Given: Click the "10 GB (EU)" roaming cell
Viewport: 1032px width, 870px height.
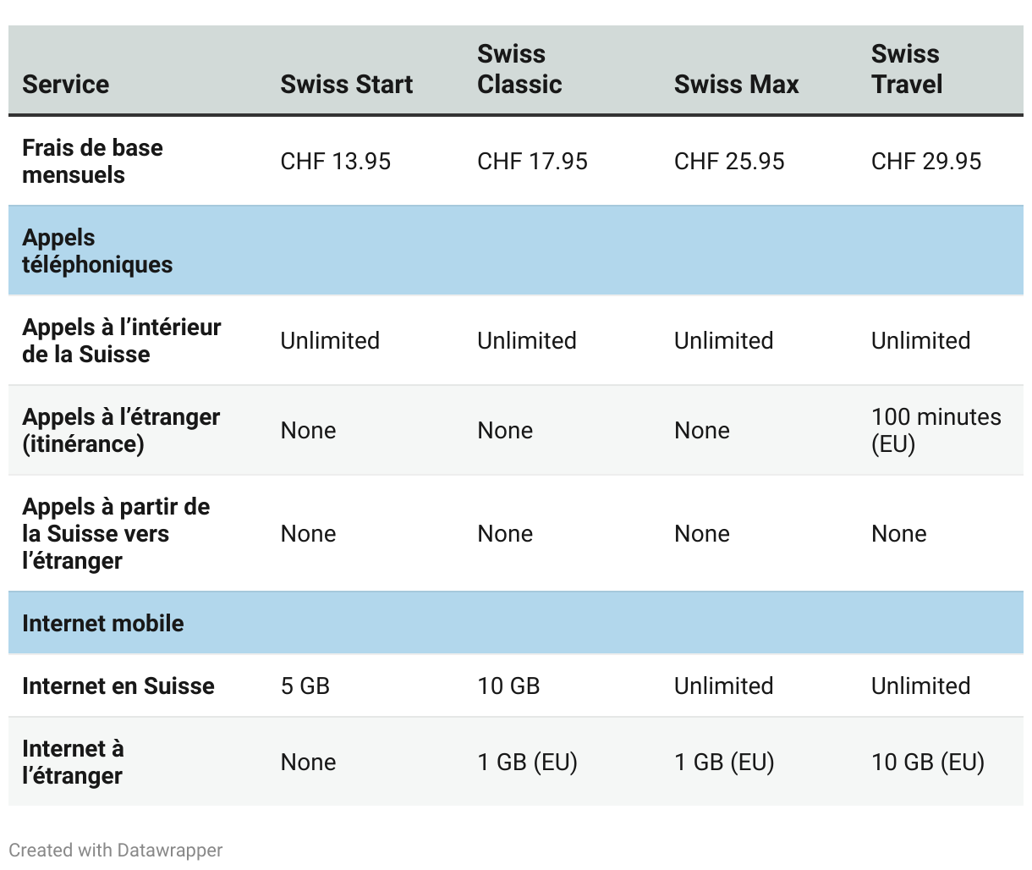Looking at the screenshot, I should point(928,762).
